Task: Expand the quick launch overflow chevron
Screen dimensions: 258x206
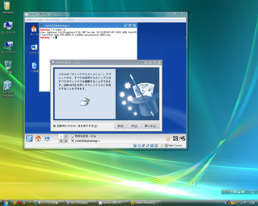Action: [30, 202]
